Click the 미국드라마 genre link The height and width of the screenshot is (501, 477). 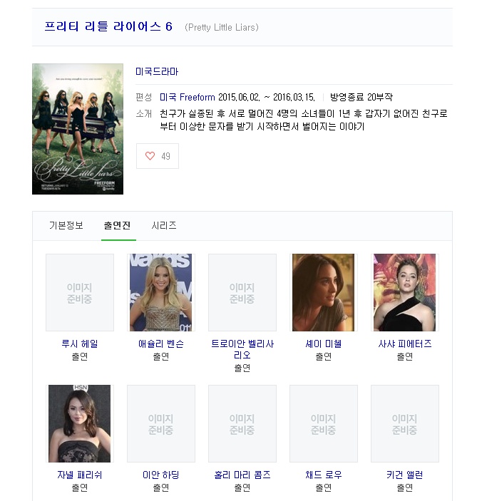pos(157,72)
